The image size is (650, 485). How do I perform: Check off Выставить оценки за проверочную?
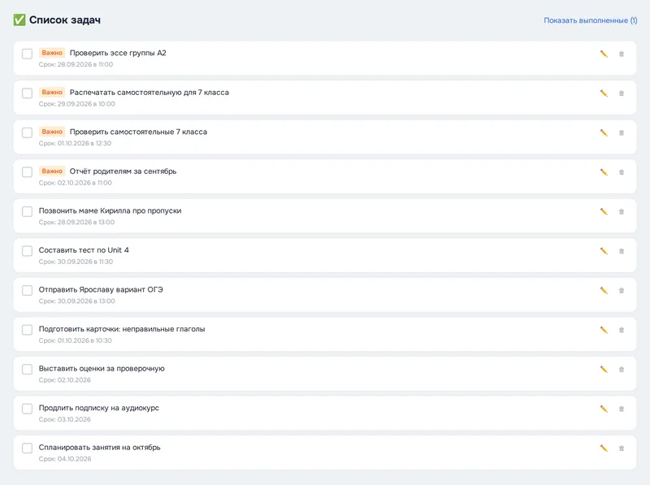pos(27,370)
